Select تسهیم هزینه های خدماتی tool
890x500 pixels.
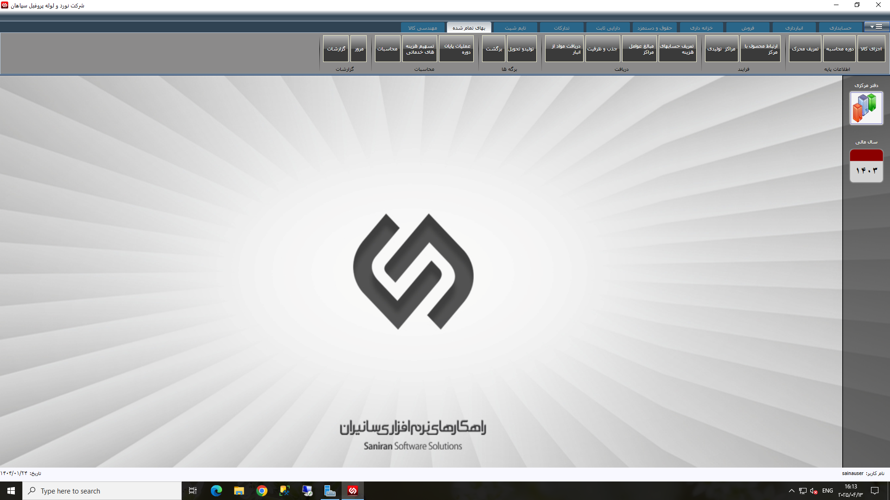click(420, 48)
